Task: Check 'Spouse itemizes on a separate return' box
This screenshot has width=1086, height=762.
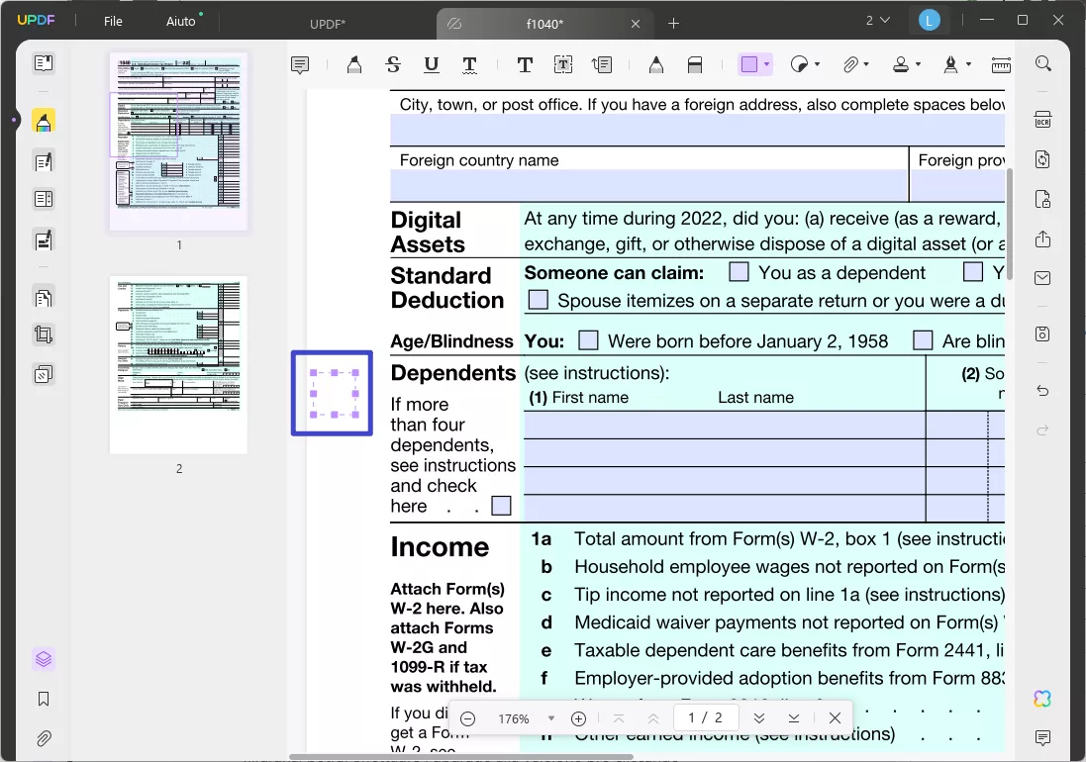Action: 539,300
